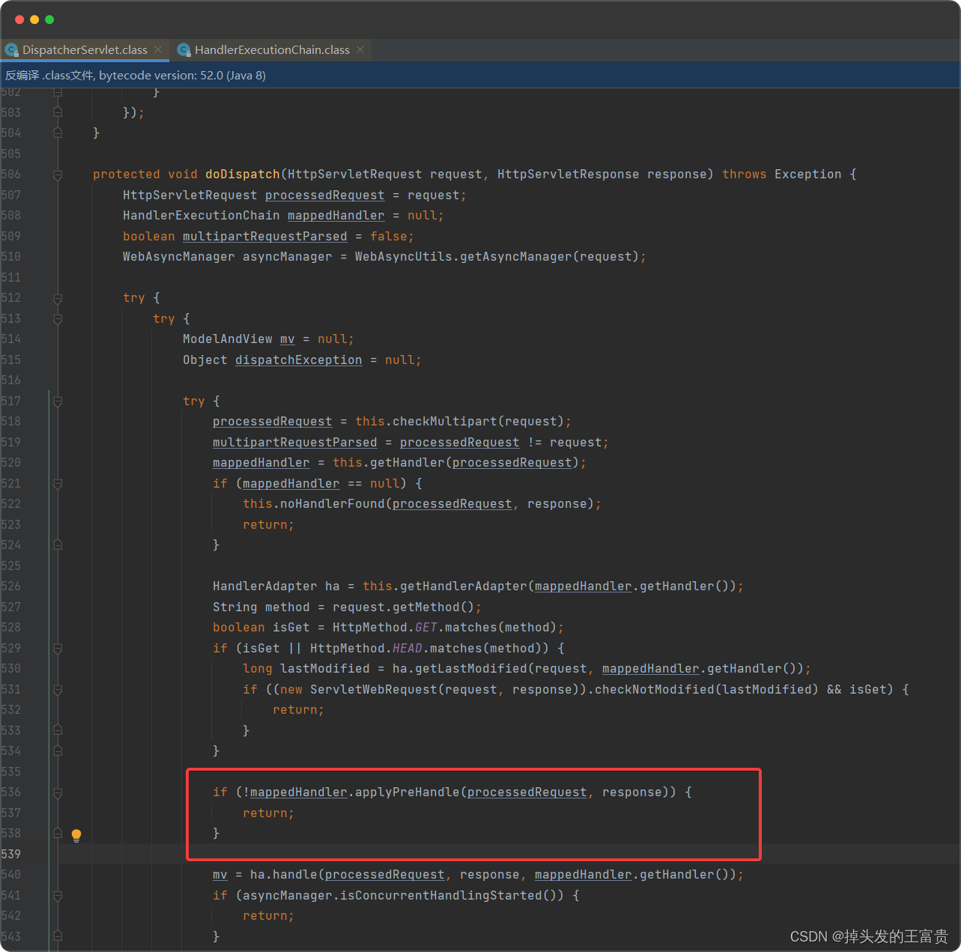Click the dispatchException variable declaration
This screenshot has width=961, height=952.
[x=298, y=360]
